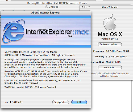Click the '5.2' version in the banner
Viewport: 133px width, 112px height.
click(x=70, y=36)
